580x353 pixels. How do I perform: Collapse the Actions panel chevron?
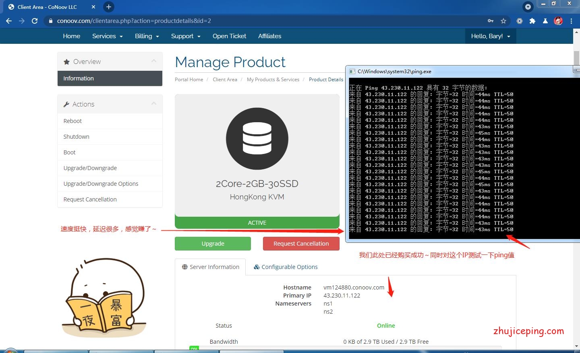click(154, 104)
